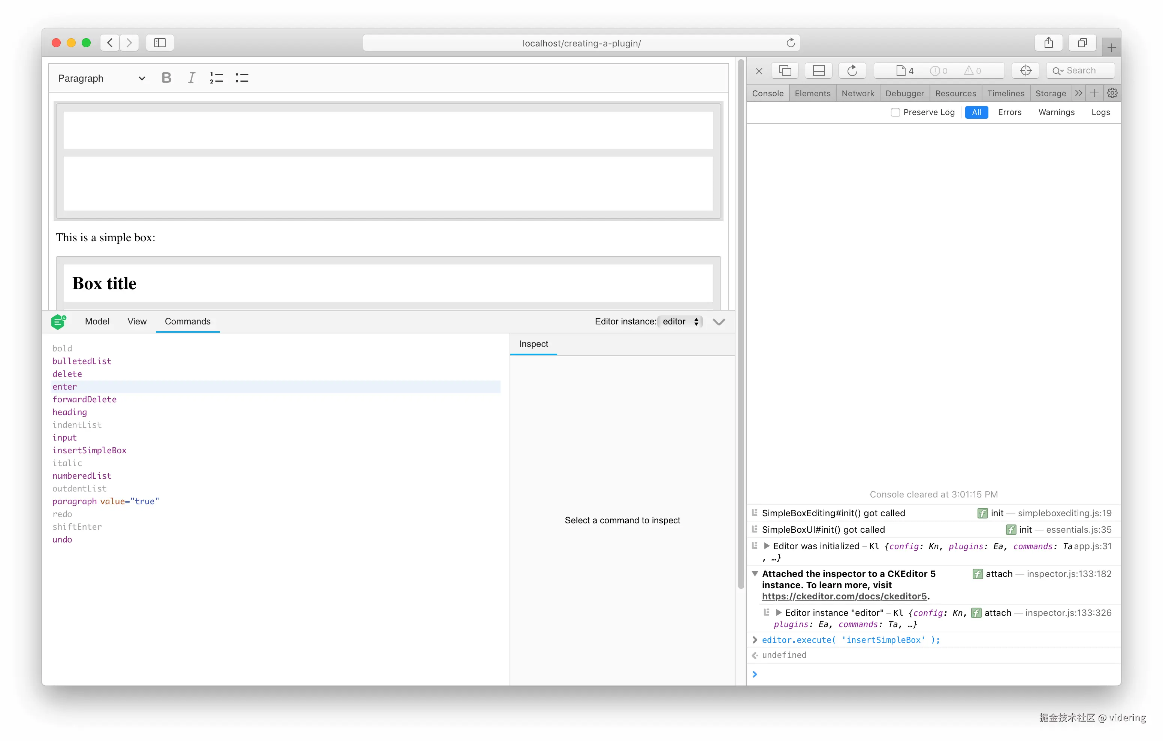Open the Editor instance selector
The width and height of the screenshot is (1163, 741).
pyautogui.click(x=680, y=321)
